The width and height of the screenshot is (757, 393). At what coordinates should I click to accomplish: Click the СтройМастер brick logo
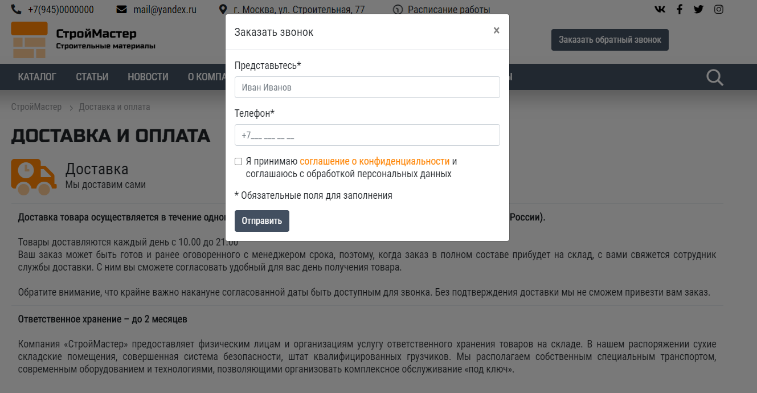tap(29, 40)
